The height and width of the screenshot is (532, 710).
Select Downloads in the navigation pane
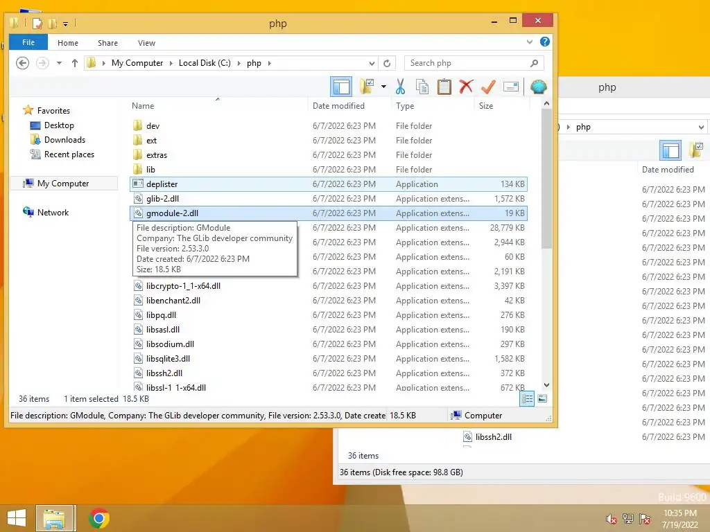pyautogui.click(x=64, y=140)
